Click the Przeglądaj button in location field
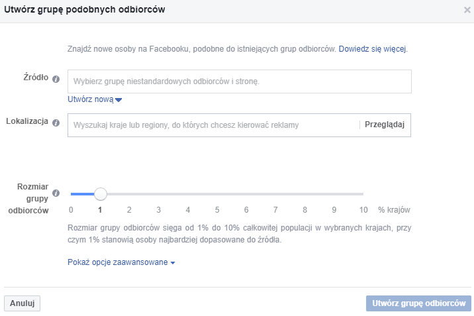The height and width of the screenshot is (316, 474). pyautogui.click(x=385, y=125)
